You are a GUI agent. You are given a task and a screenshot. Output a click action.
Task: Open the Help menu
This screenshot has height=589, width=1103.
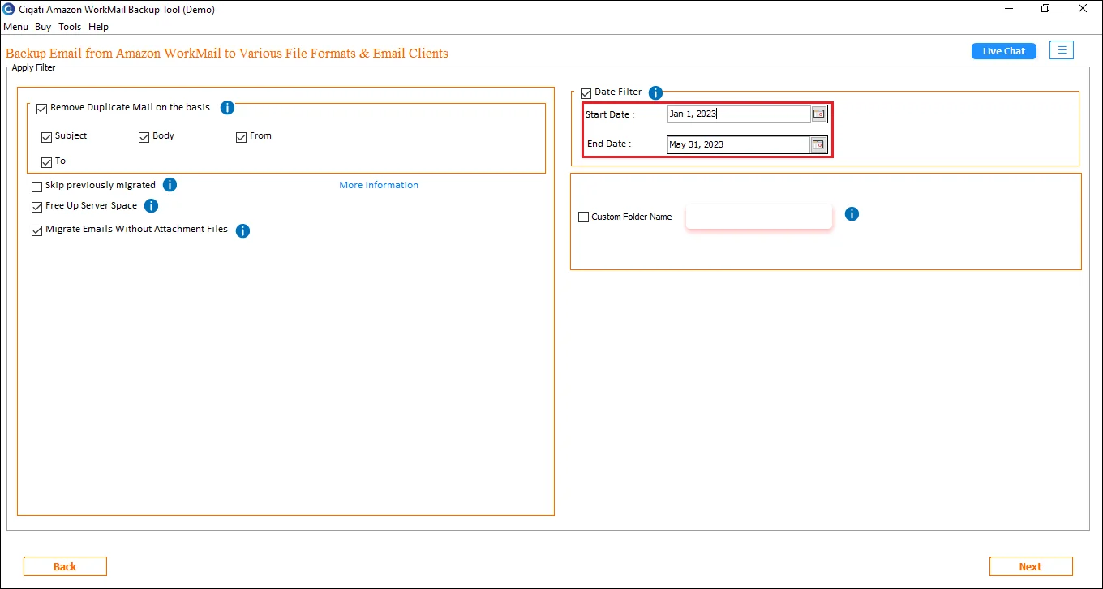[x=98, y=27]
